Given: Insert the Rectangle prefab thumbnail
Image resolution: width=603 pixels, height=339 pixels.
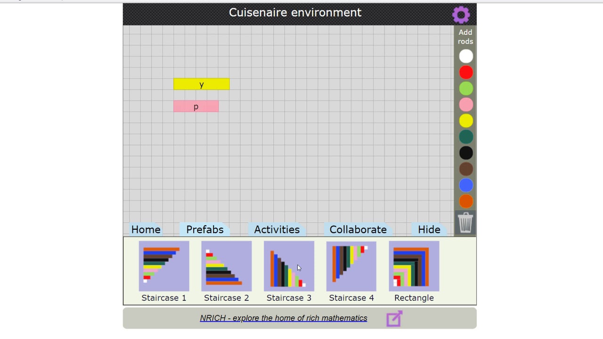Looking at the screenshot, I should point(414,266).
